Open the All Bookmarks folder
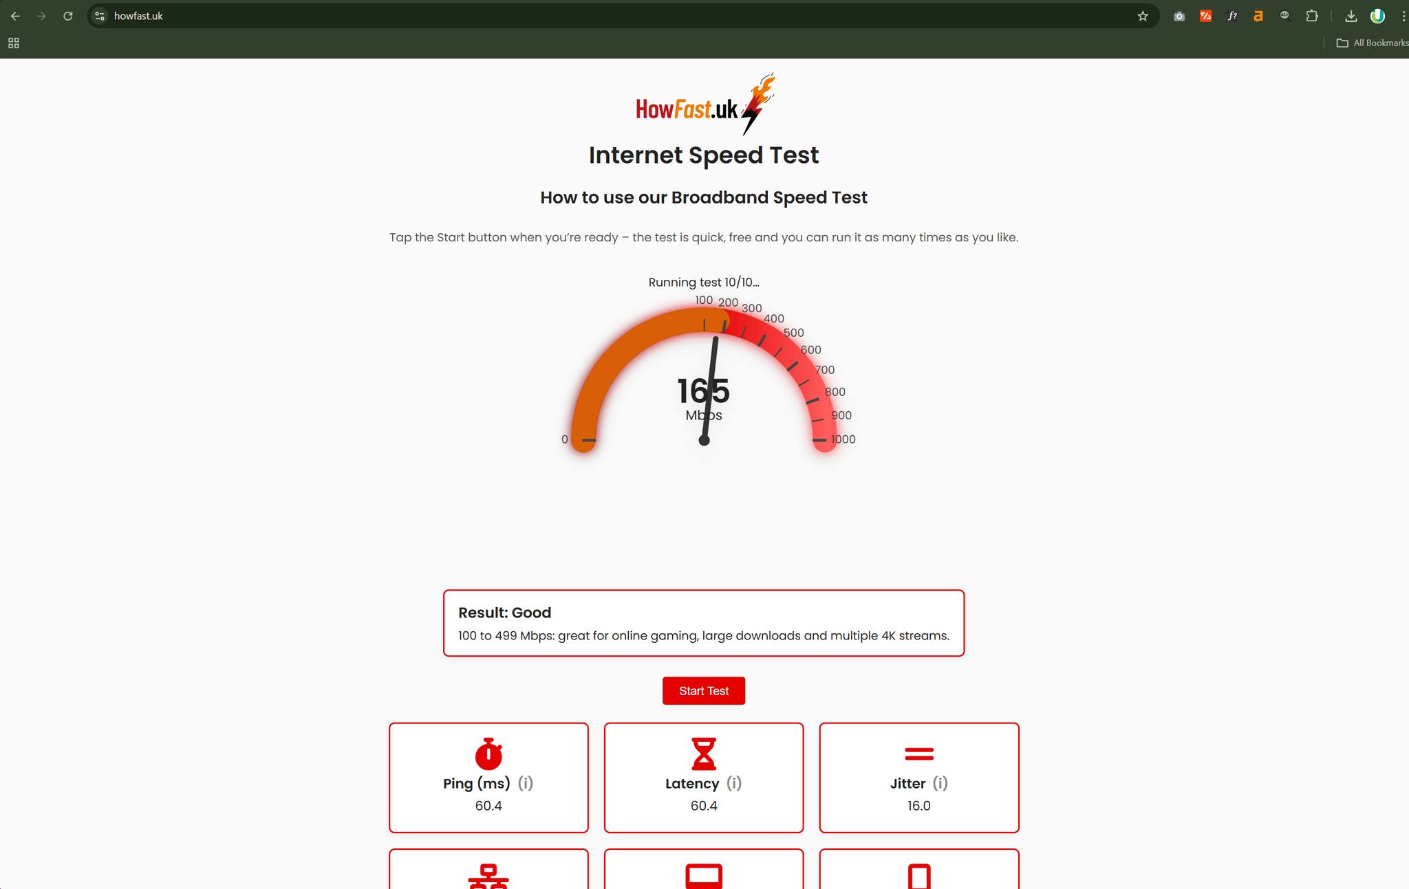Viewport: 1409px width, 889px height. [x=1372, y=43]
